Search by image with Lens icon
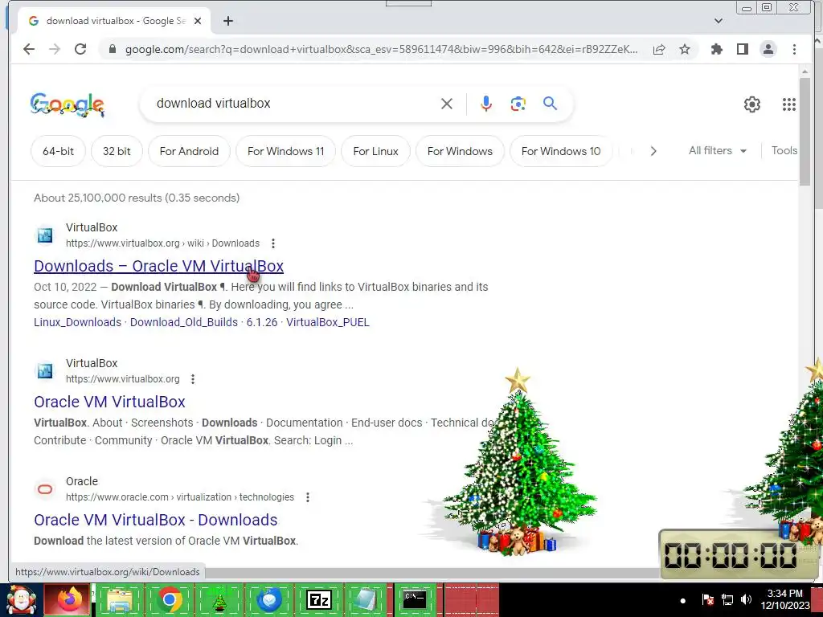 point(518,104)
